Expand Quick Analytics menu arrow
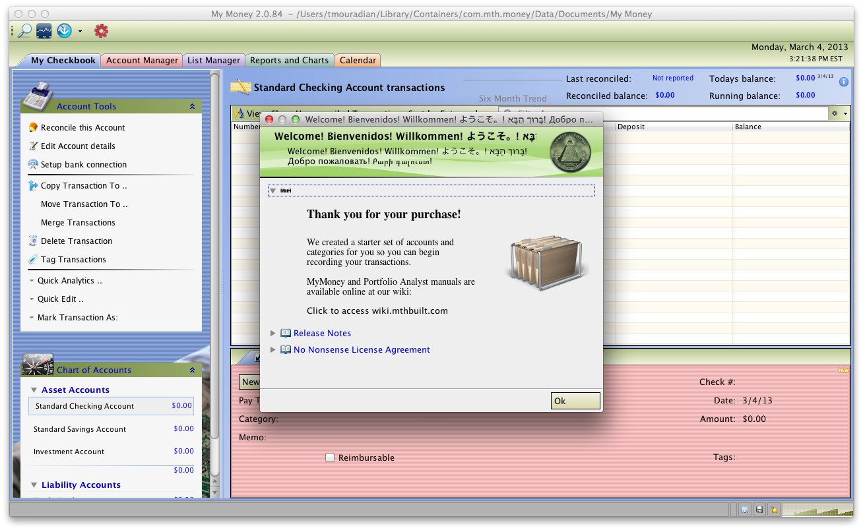Screen dimensions: 863x530 click(31, 281)
